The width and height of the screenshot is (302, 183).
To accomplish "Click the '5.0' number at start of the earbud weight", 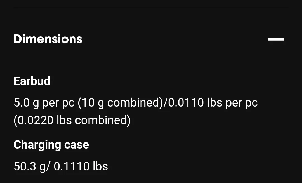I will [x=22, y=102].
